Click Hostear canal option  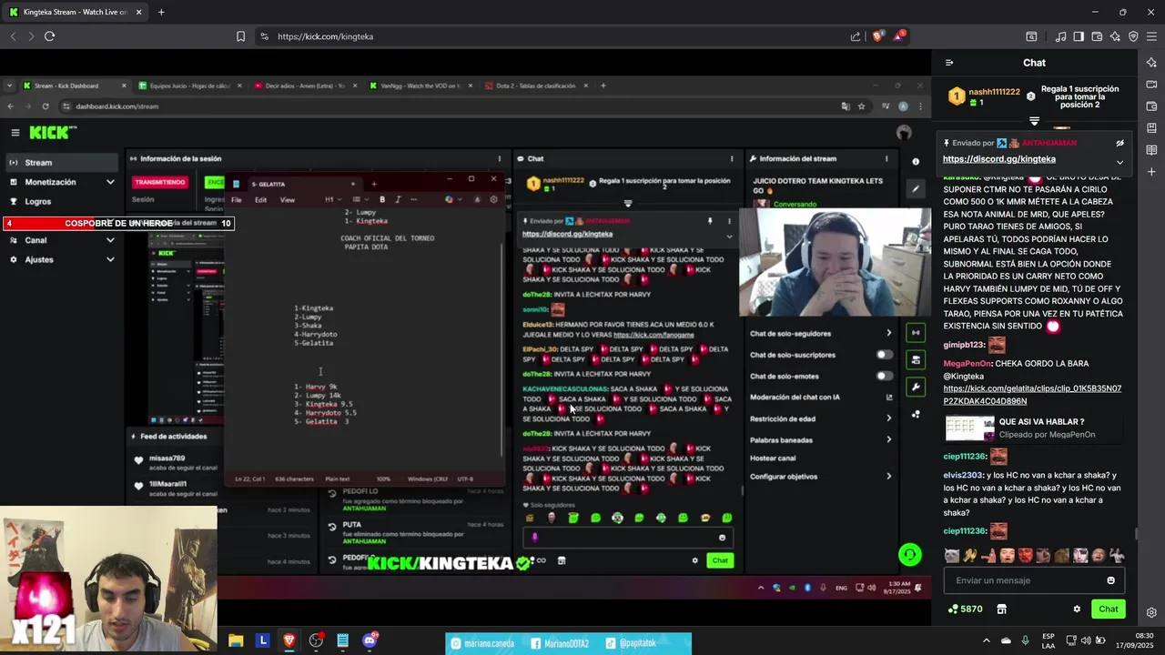tap(773, 458)
